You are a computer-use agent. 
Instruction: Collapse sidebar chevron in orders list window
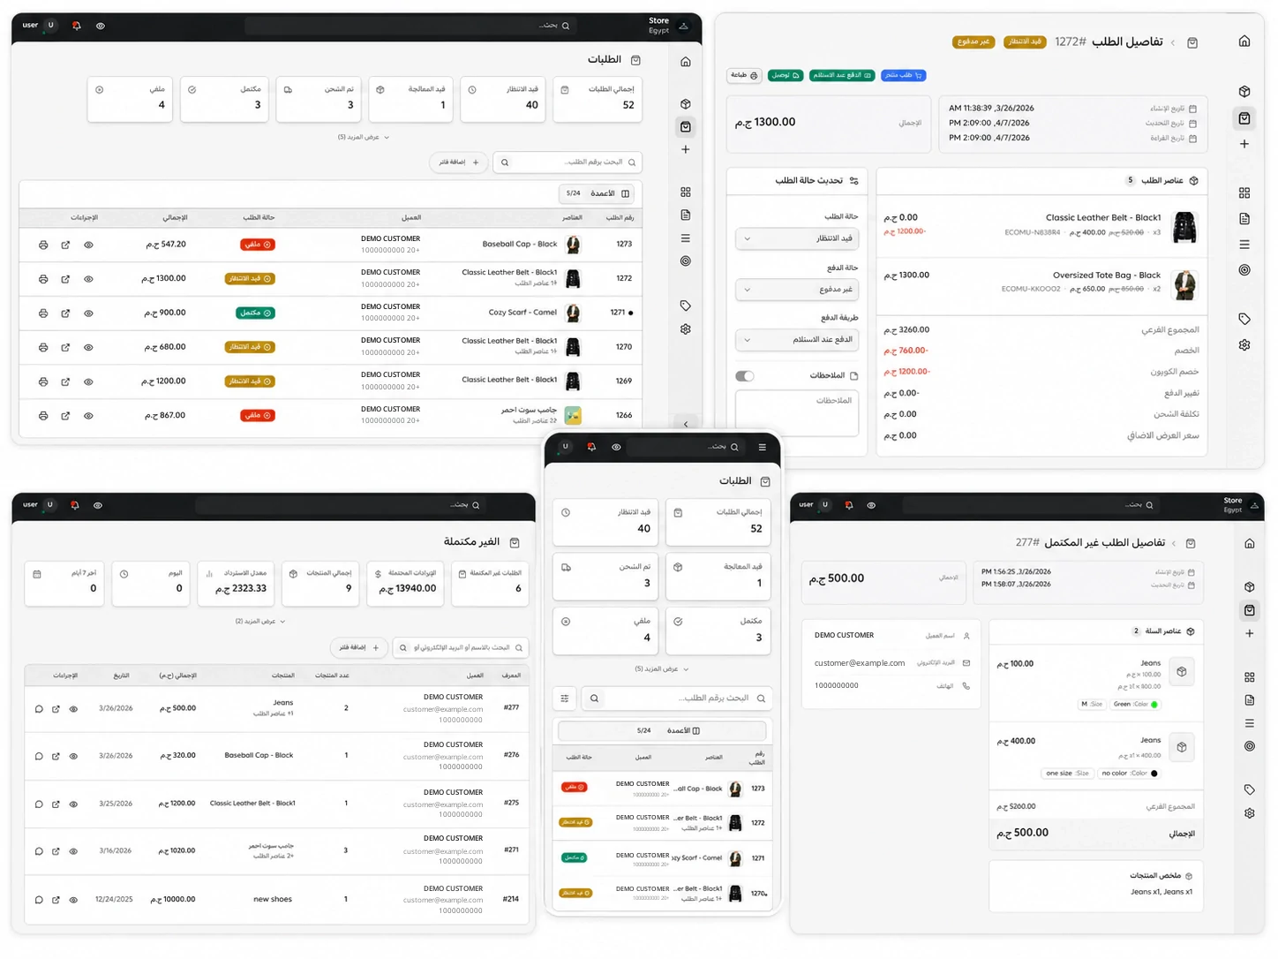click(x=686, y=424)
